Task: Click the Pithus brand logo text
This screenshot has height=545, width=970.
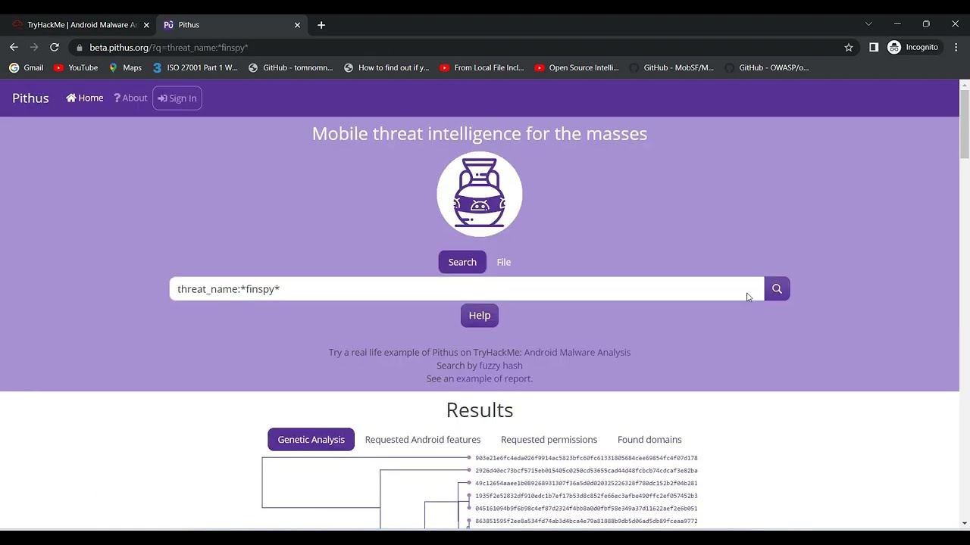Action: (30, 98)
